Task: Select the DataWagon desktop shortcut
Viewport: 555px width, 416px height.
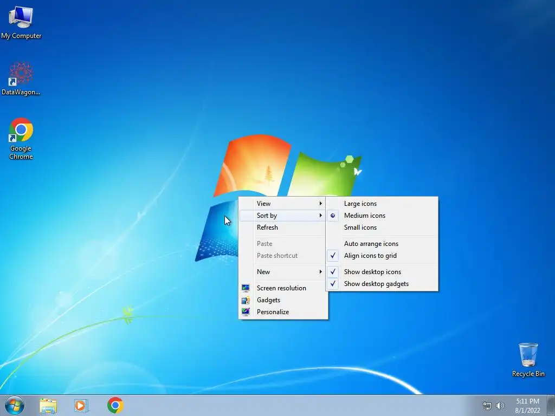Action: coord(21,79)
